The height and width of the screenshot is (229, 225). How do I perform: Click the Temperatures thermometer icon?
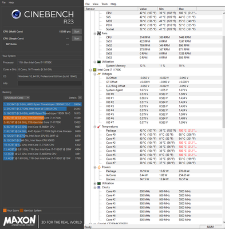pos(99,127)
